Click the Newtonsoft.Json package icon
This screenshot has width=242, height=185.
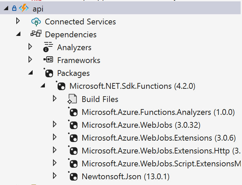pyautogui.click(x=73, y=177)
